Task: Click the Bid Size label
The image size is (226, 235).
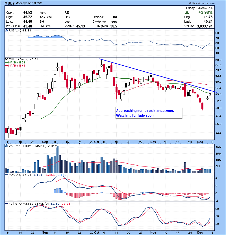Action: [45, 26]
